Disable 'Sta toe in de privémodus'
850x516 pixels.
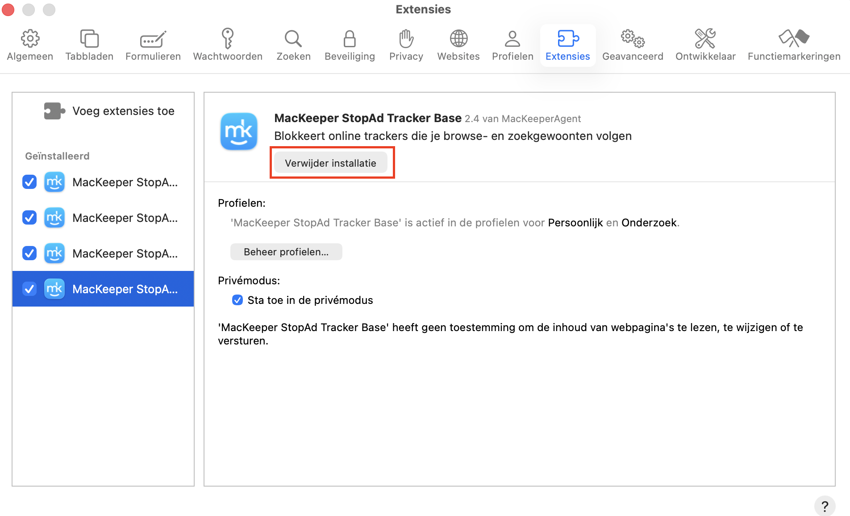click(x=237, y=300)
